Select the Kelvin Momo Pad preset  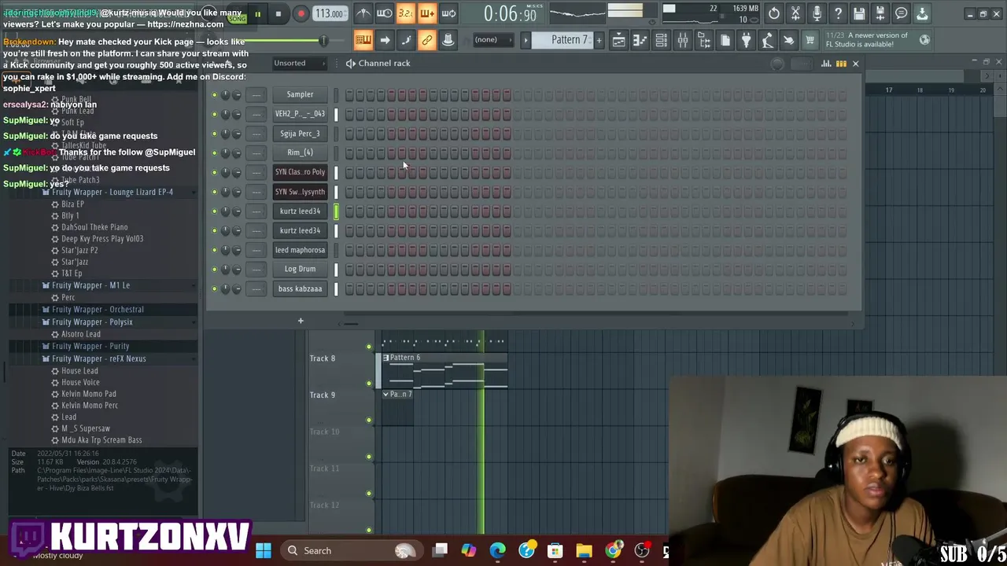pos(88,394)
